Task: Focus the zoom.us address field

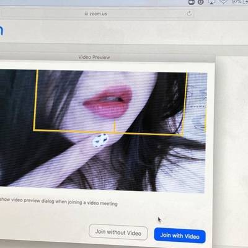Action: tap(97, 14)
